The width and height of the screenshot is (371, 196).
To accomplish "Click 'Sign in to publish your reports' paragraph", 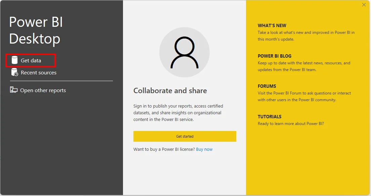I will (x=178, y=113).
